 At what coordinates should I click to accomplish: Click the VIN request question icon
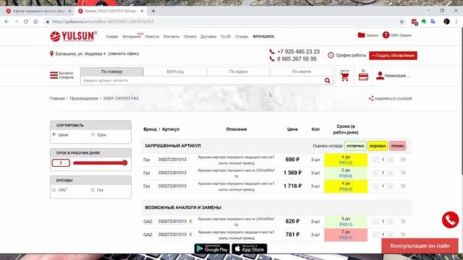click(386, 35)
